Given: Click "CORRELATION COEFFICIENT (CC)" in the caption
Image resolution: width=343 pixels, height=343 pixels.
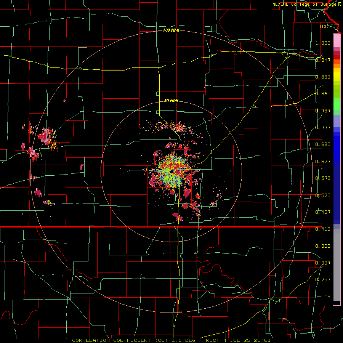Looking at the screenshot, I should (x=120, y=340).
